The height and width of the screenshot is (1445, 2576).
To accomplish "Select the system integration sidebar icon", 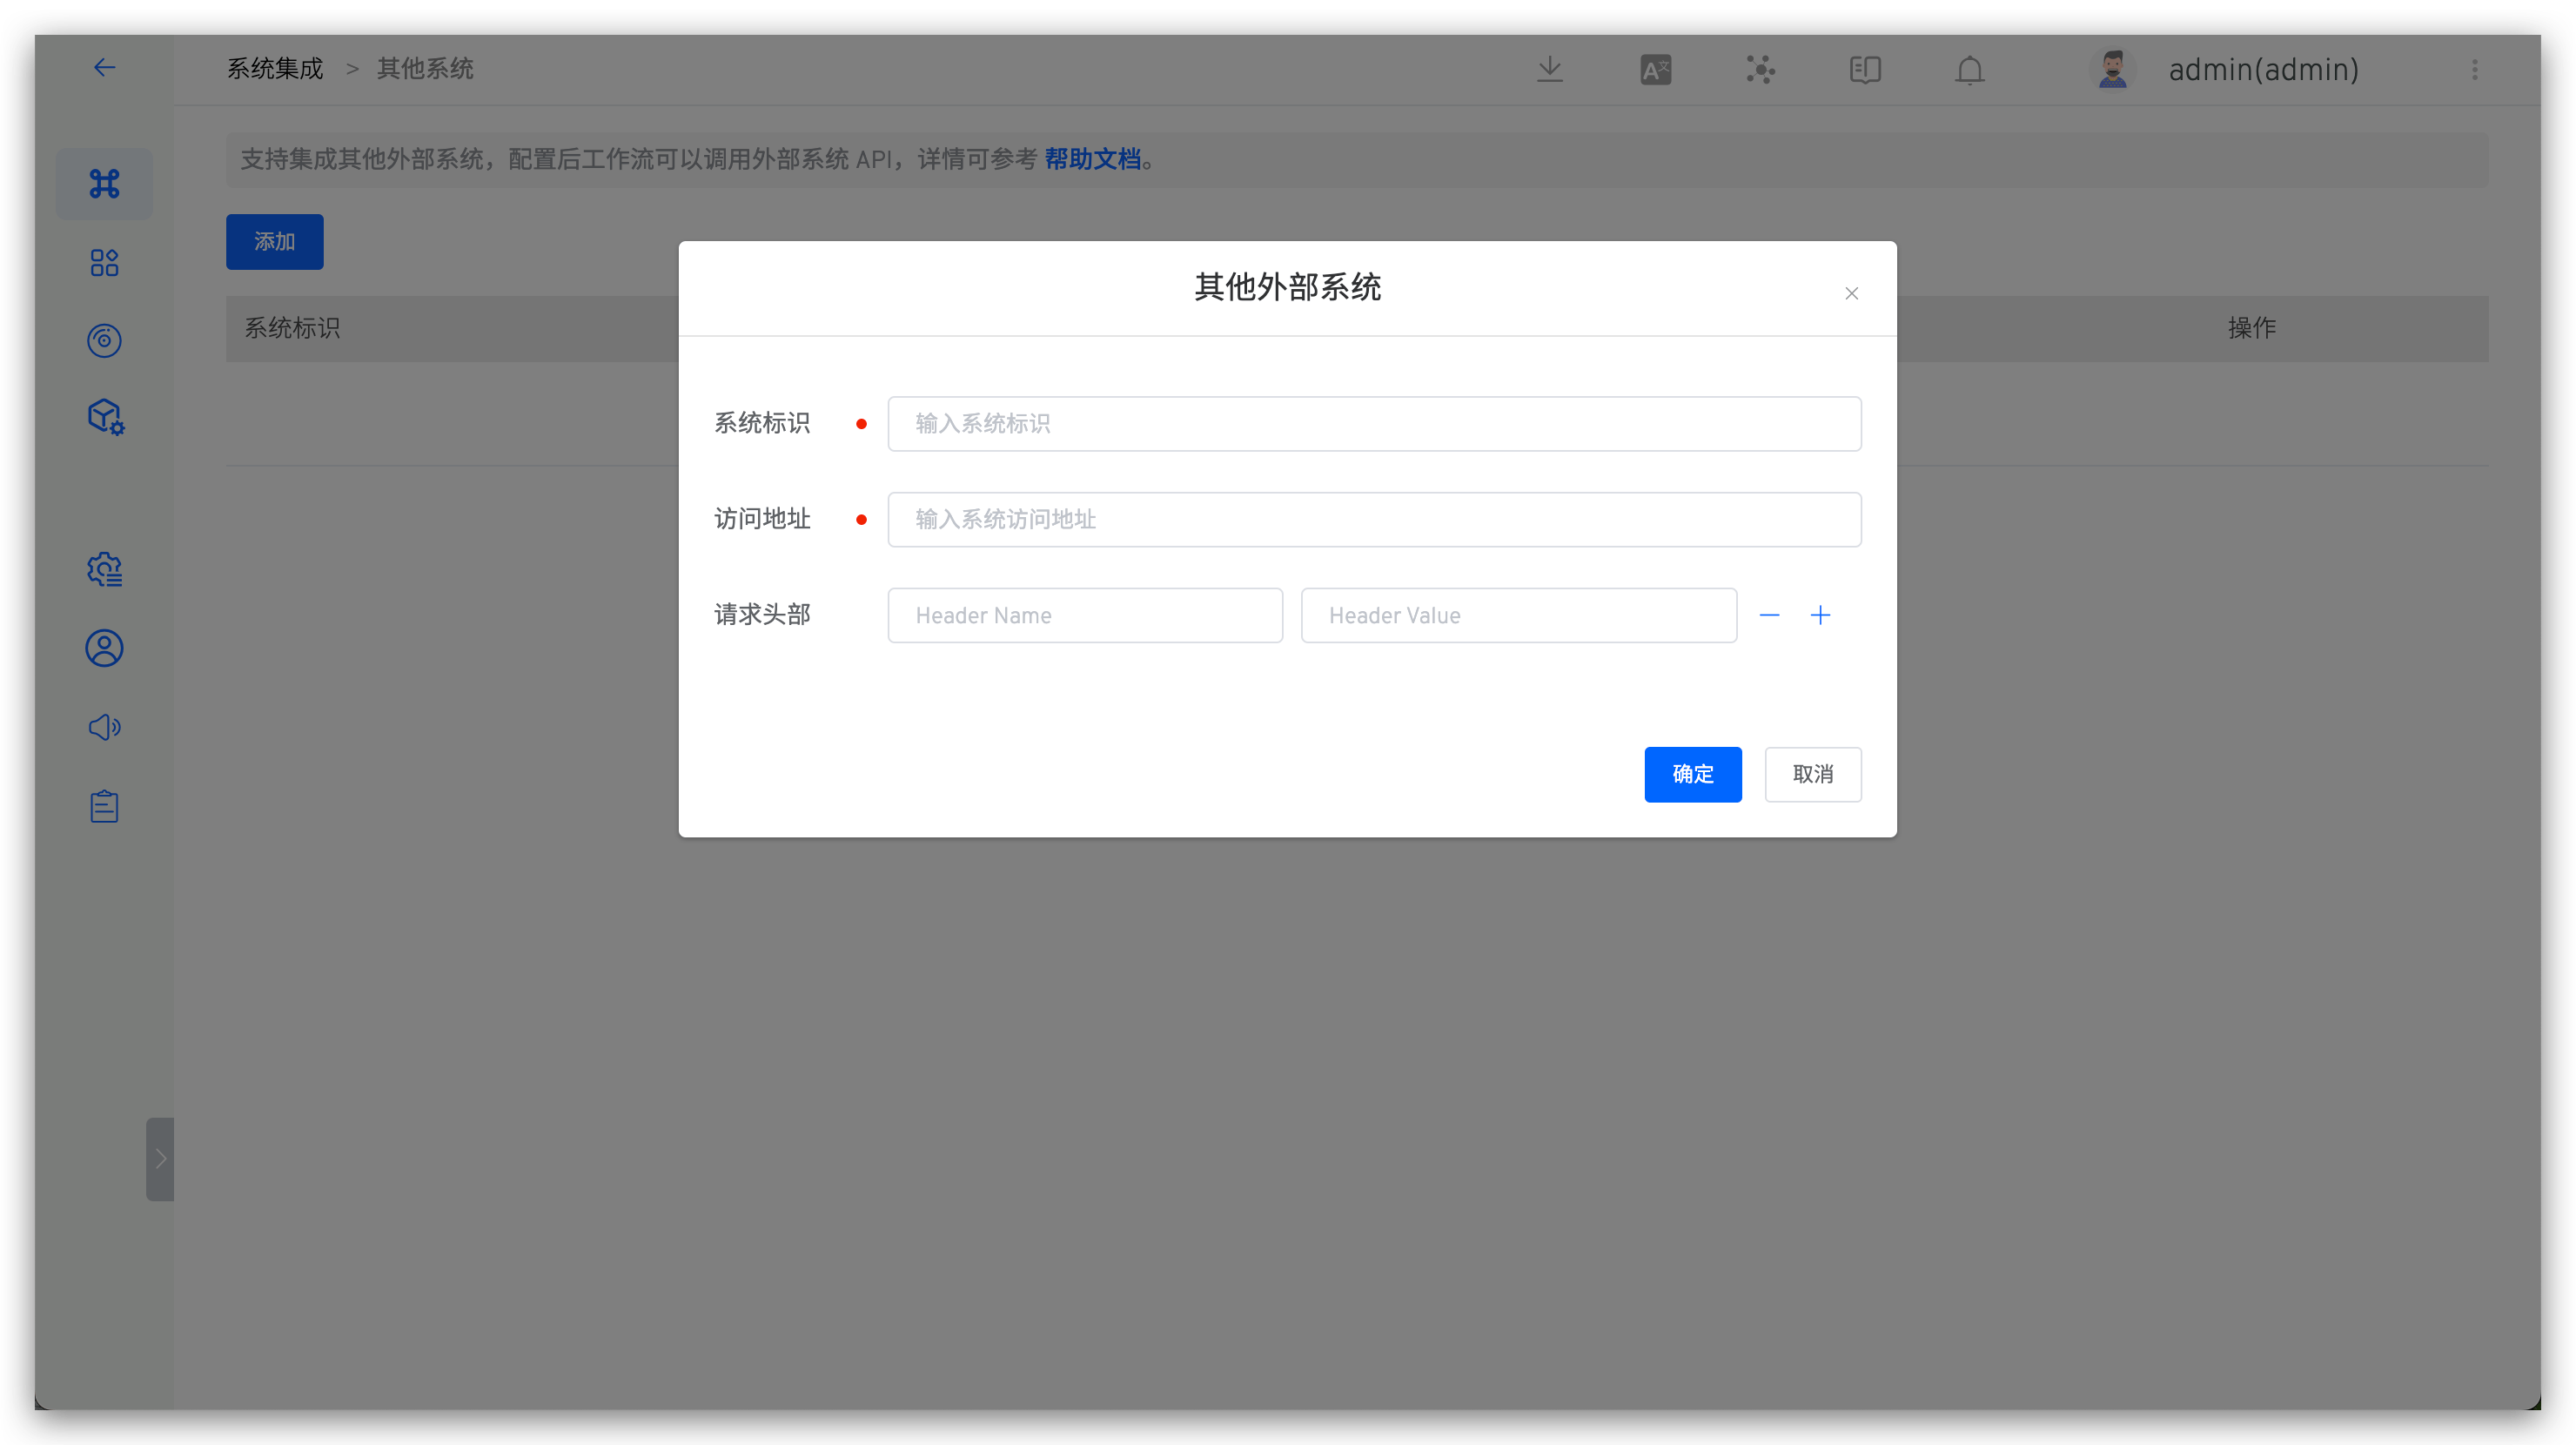I will click(104, 183).
